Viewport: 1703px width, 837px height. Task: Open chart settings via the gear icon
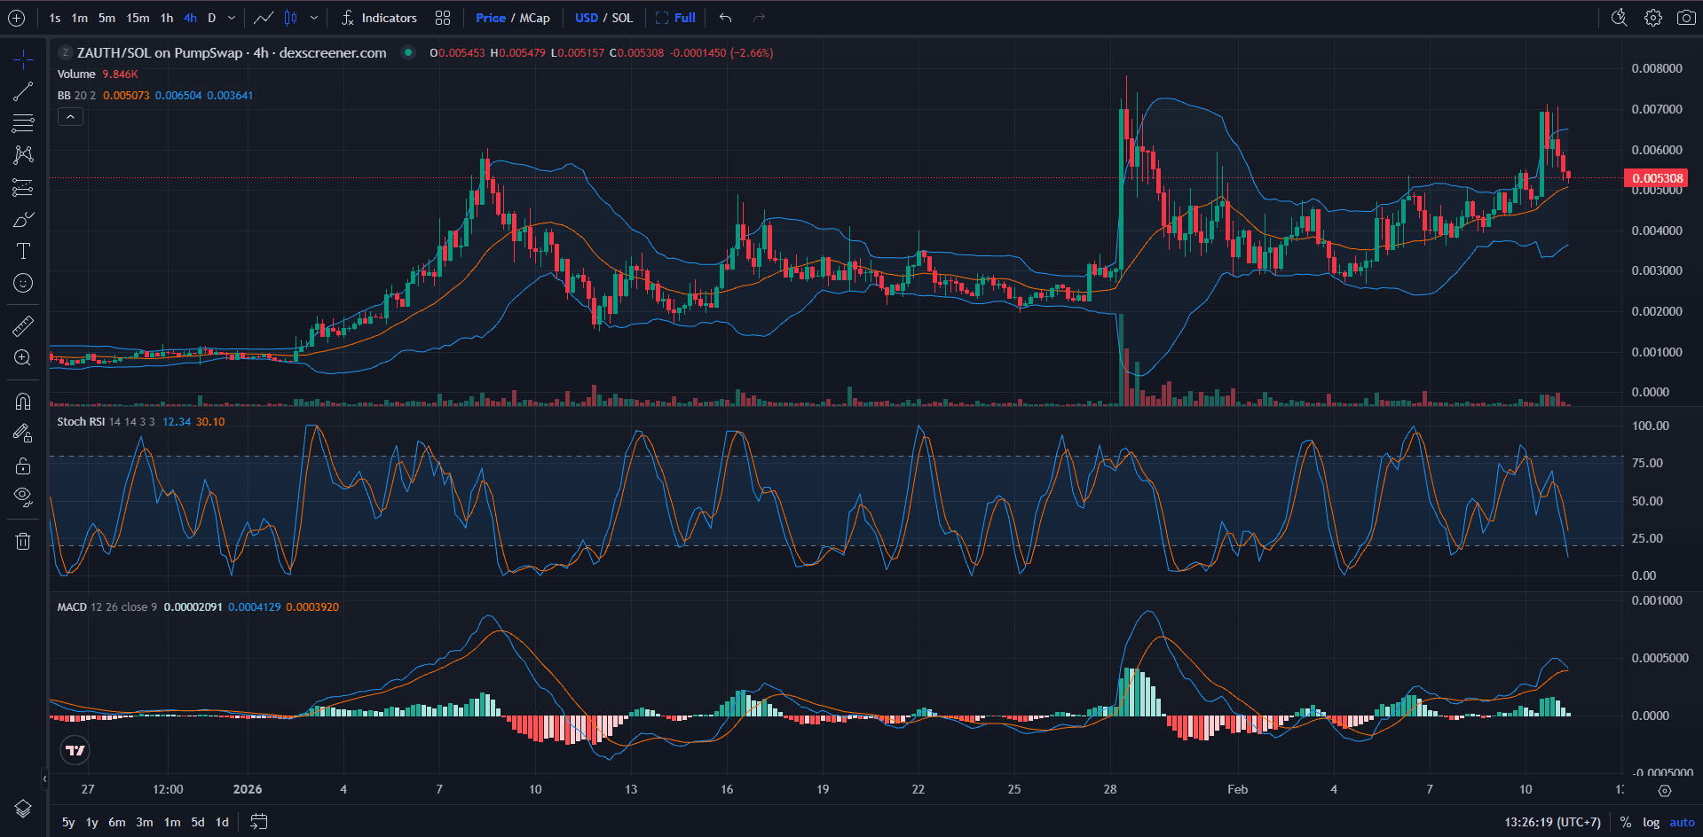click(1652, 17)
